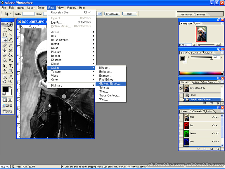Select the Eraser tool
225x169 pixels.
(5, 55)
